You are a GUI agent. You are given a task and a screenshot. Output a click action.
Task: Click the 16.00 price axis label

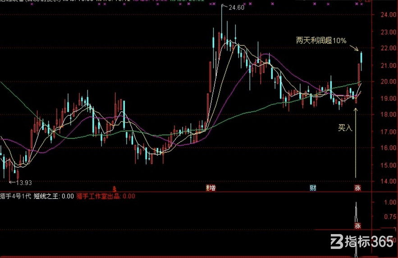(x=389, y=147)
